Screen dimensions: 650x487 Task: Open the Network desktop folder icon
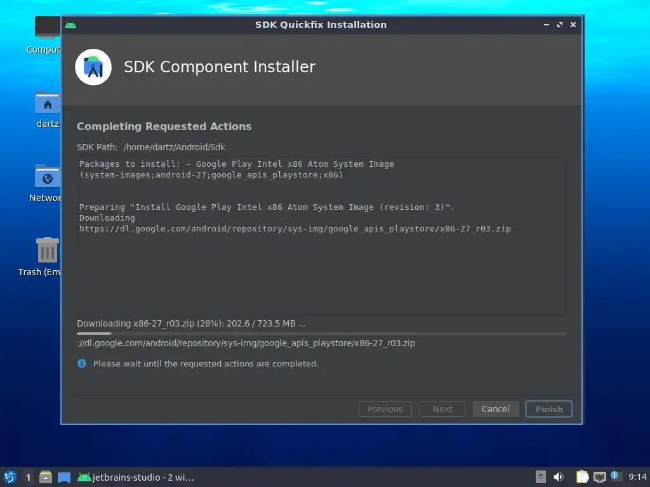[x=47, y=176]
